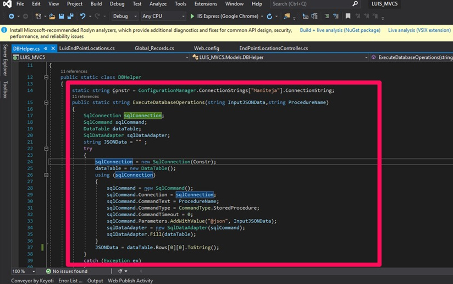Open the Undo history dropdown arrow
The width and height of the screenshot is (453, 284).
pos(90,17)
